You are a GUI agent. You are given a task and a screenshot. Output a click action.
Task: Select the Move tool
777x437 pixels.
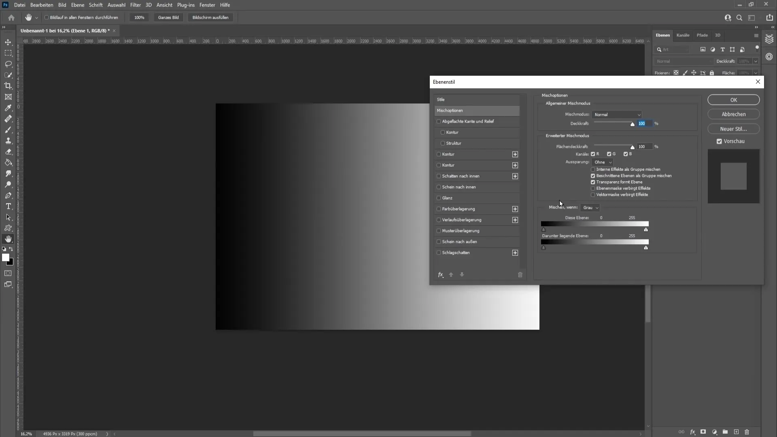[x=8, y=42]
